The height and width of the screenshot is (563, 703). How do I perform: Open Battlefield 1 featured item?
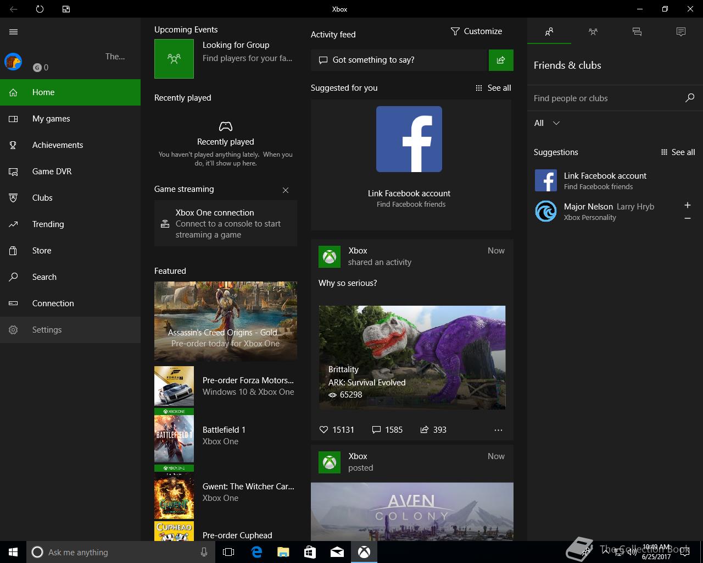click(226, 435)
